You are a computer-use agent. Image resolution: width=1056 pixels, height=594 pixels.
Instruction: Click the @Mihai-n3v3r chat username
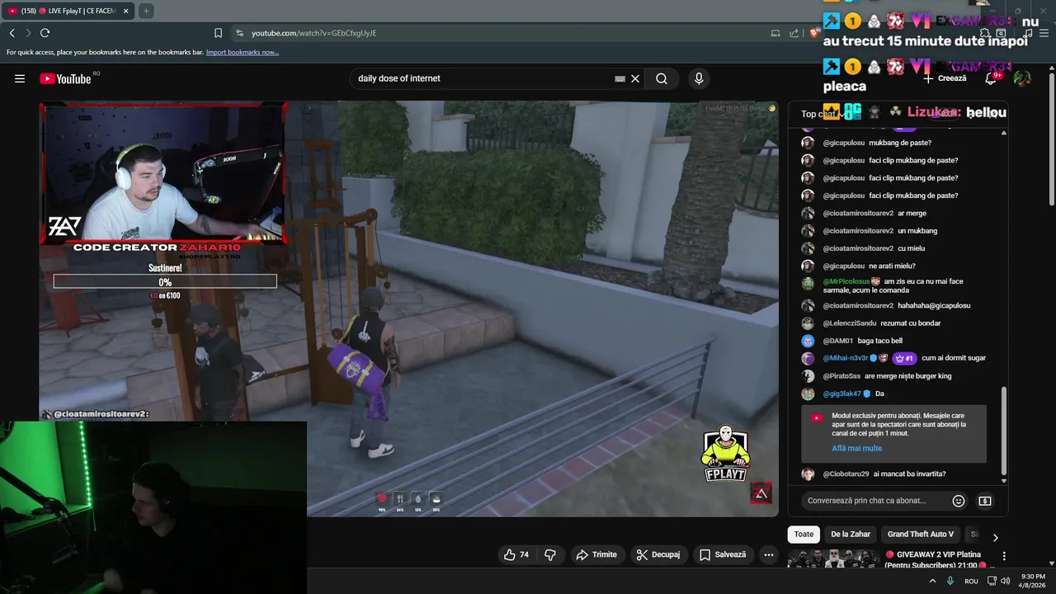(846, 358)
